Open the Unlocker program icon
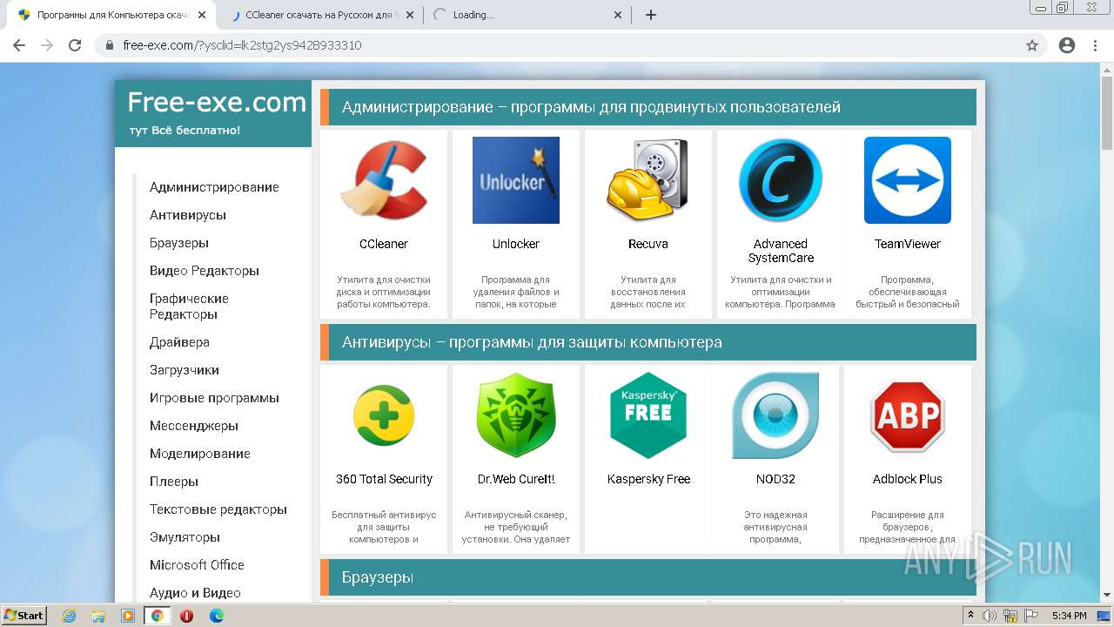The image size is (1114, 627). [x=516, y=180]
